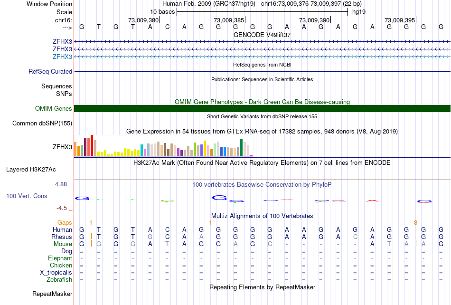Click the chr16:73,009,376-73,009,397 (22 bp) position text
Viewport: 451px width, 305px height.
(311, 4)
